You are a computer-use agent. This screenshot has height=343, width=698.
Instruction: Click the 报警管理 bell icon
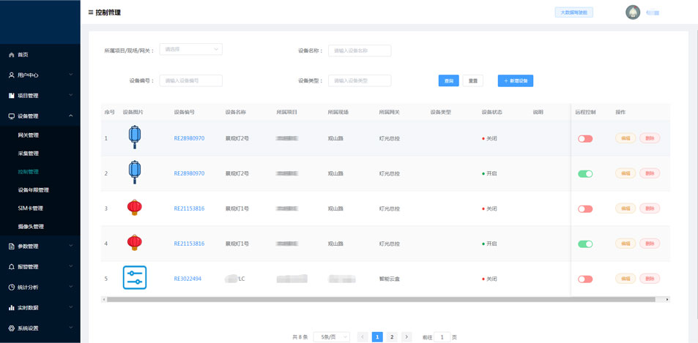(x=11, y=267)
